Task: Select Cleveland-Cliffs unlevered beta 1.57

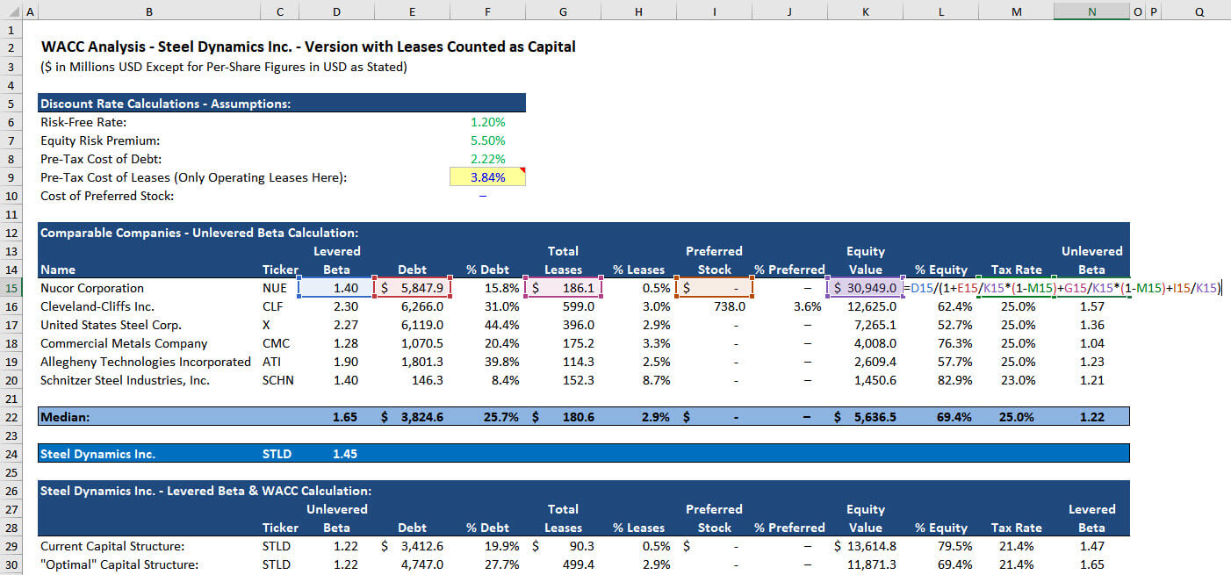Action: pos(1091,306)
